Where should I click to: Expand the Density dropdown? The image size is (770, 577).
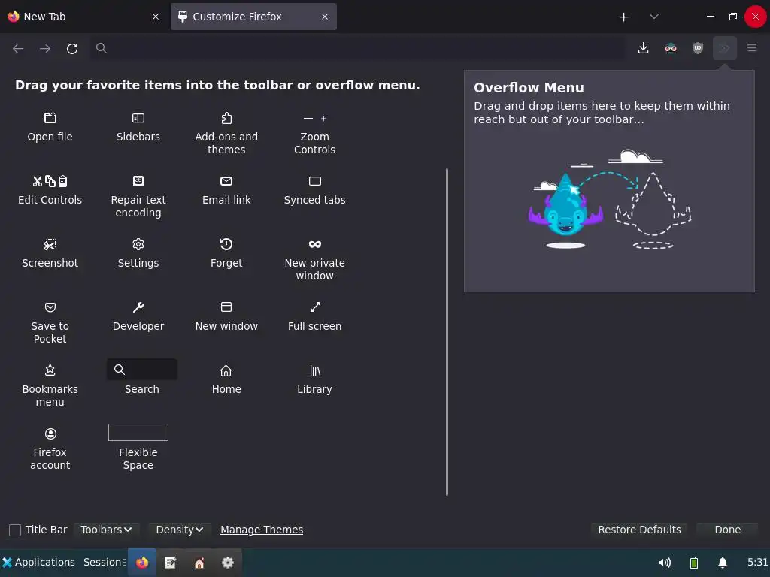[x=179, y=530]
